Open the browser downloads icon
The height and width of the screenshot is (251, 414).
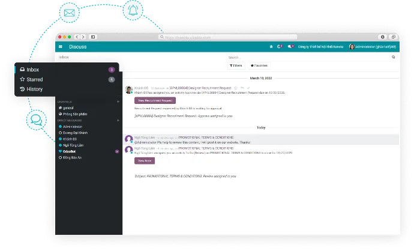(x=383, y=37)
